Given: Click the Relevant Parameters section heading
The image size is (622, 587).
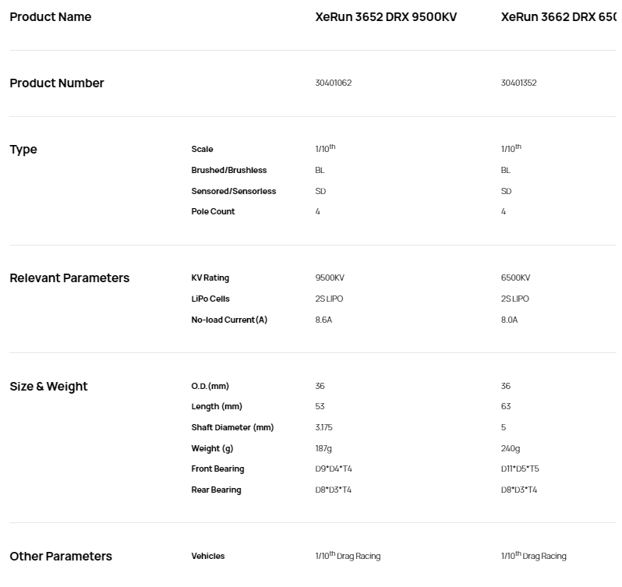Looking at the screenshot, I should pos(69,278).
